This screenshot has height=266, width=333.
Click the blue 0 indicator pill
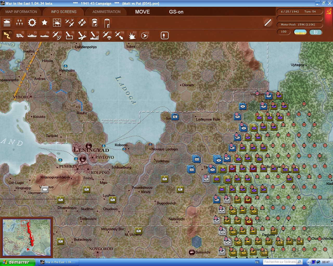point(316,32)
